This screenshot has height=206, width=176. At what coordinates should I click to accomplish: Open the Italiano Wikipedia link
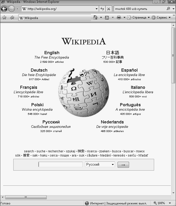click(x=138, y=87)
